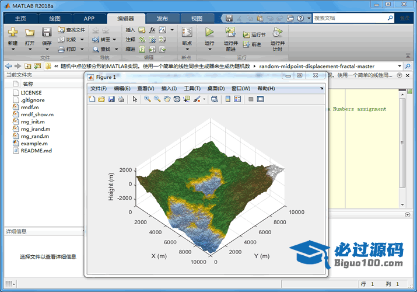
Task: Switch to the 视图 (View) tab
Action: click(x=197, y=18)
